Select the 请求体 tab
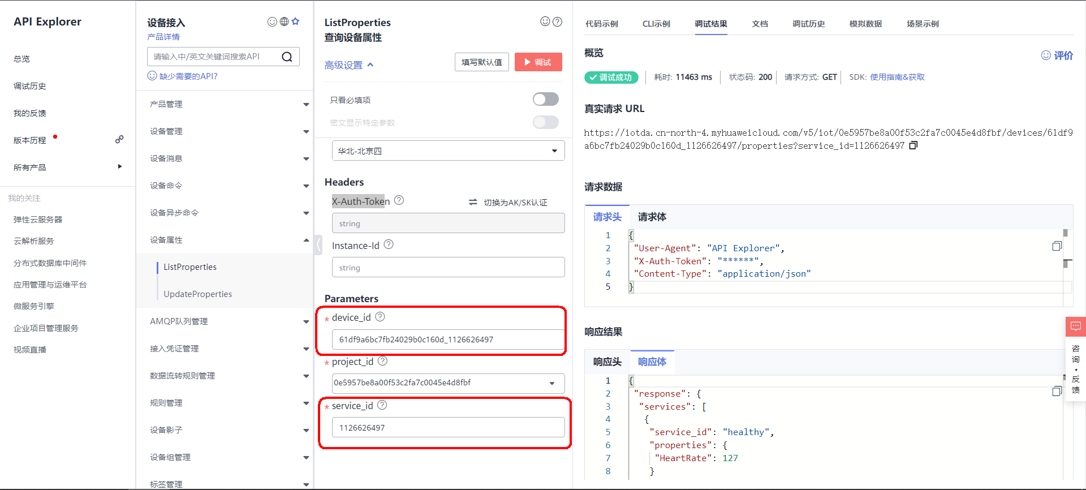Image resolution: width=1086 pixels, height=490 pixels. (652, 217)
